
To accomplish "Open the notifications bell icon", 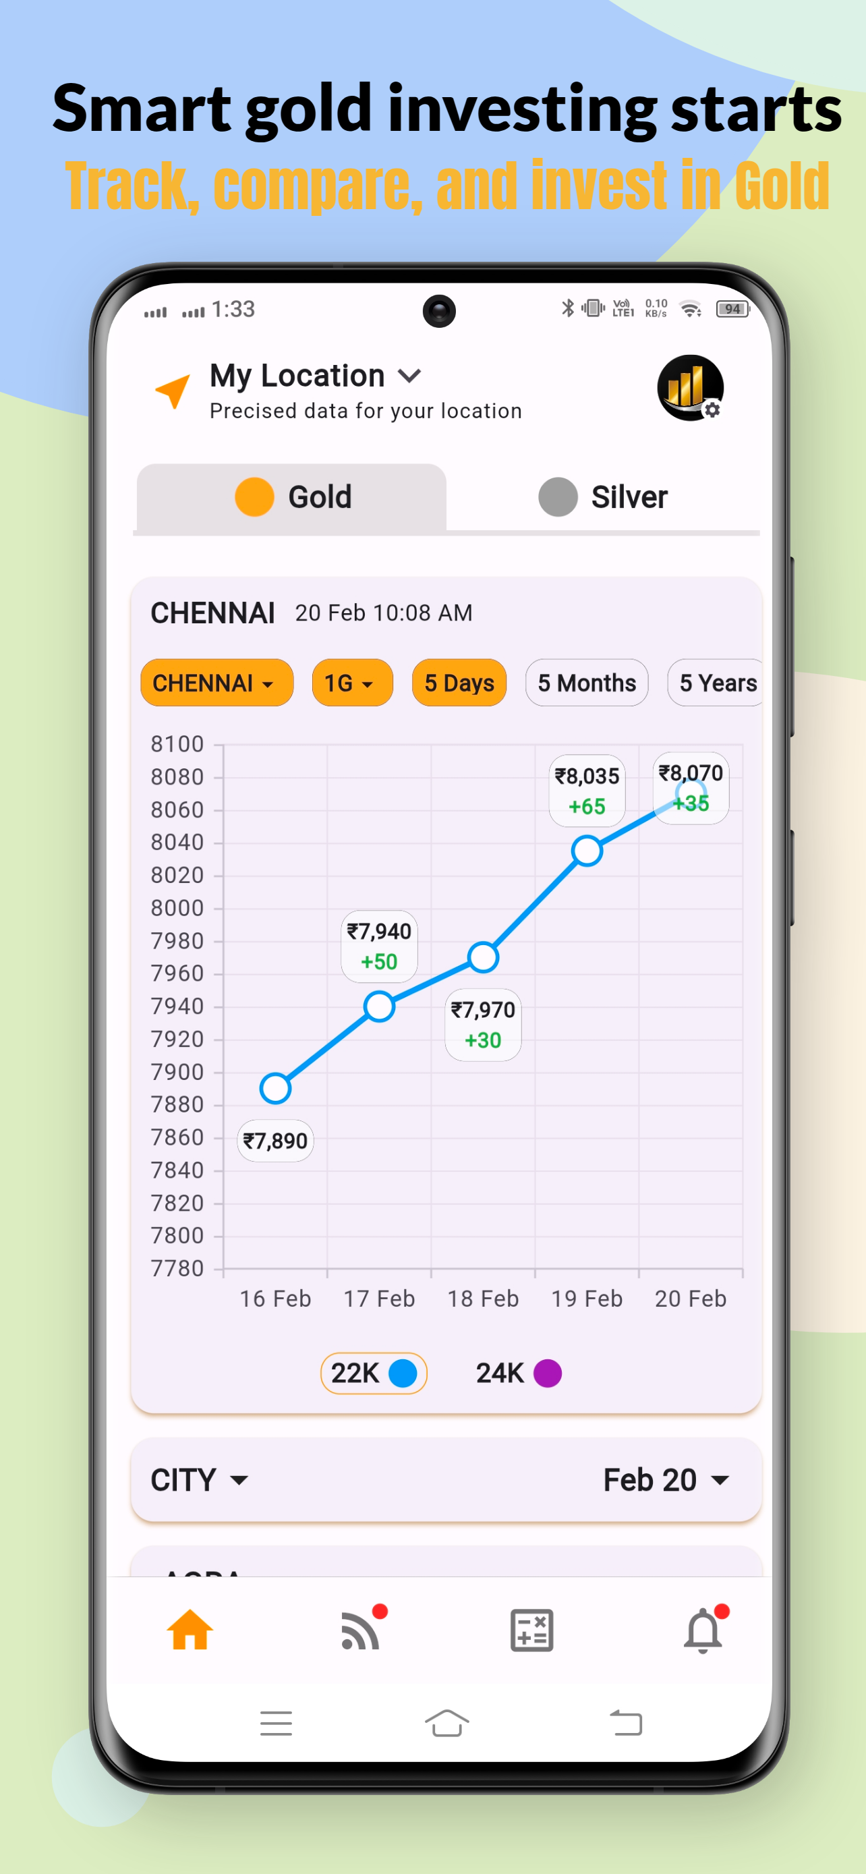I will click(x=702, y=1630).
